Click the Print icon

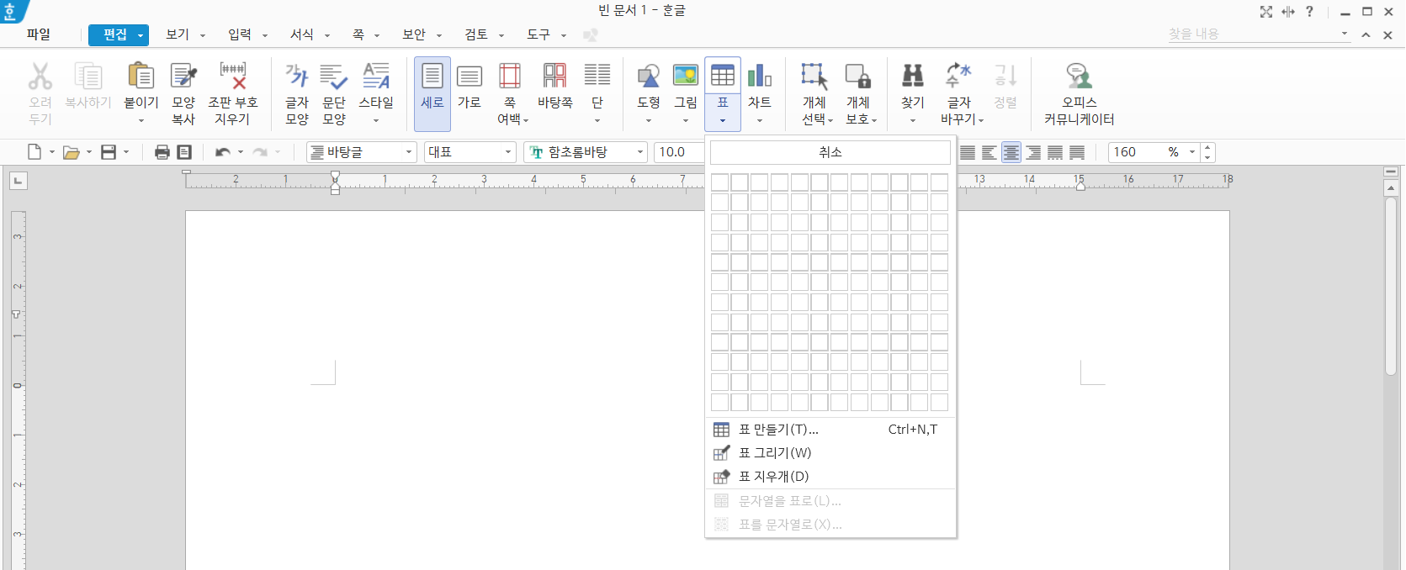click(162, 152)
